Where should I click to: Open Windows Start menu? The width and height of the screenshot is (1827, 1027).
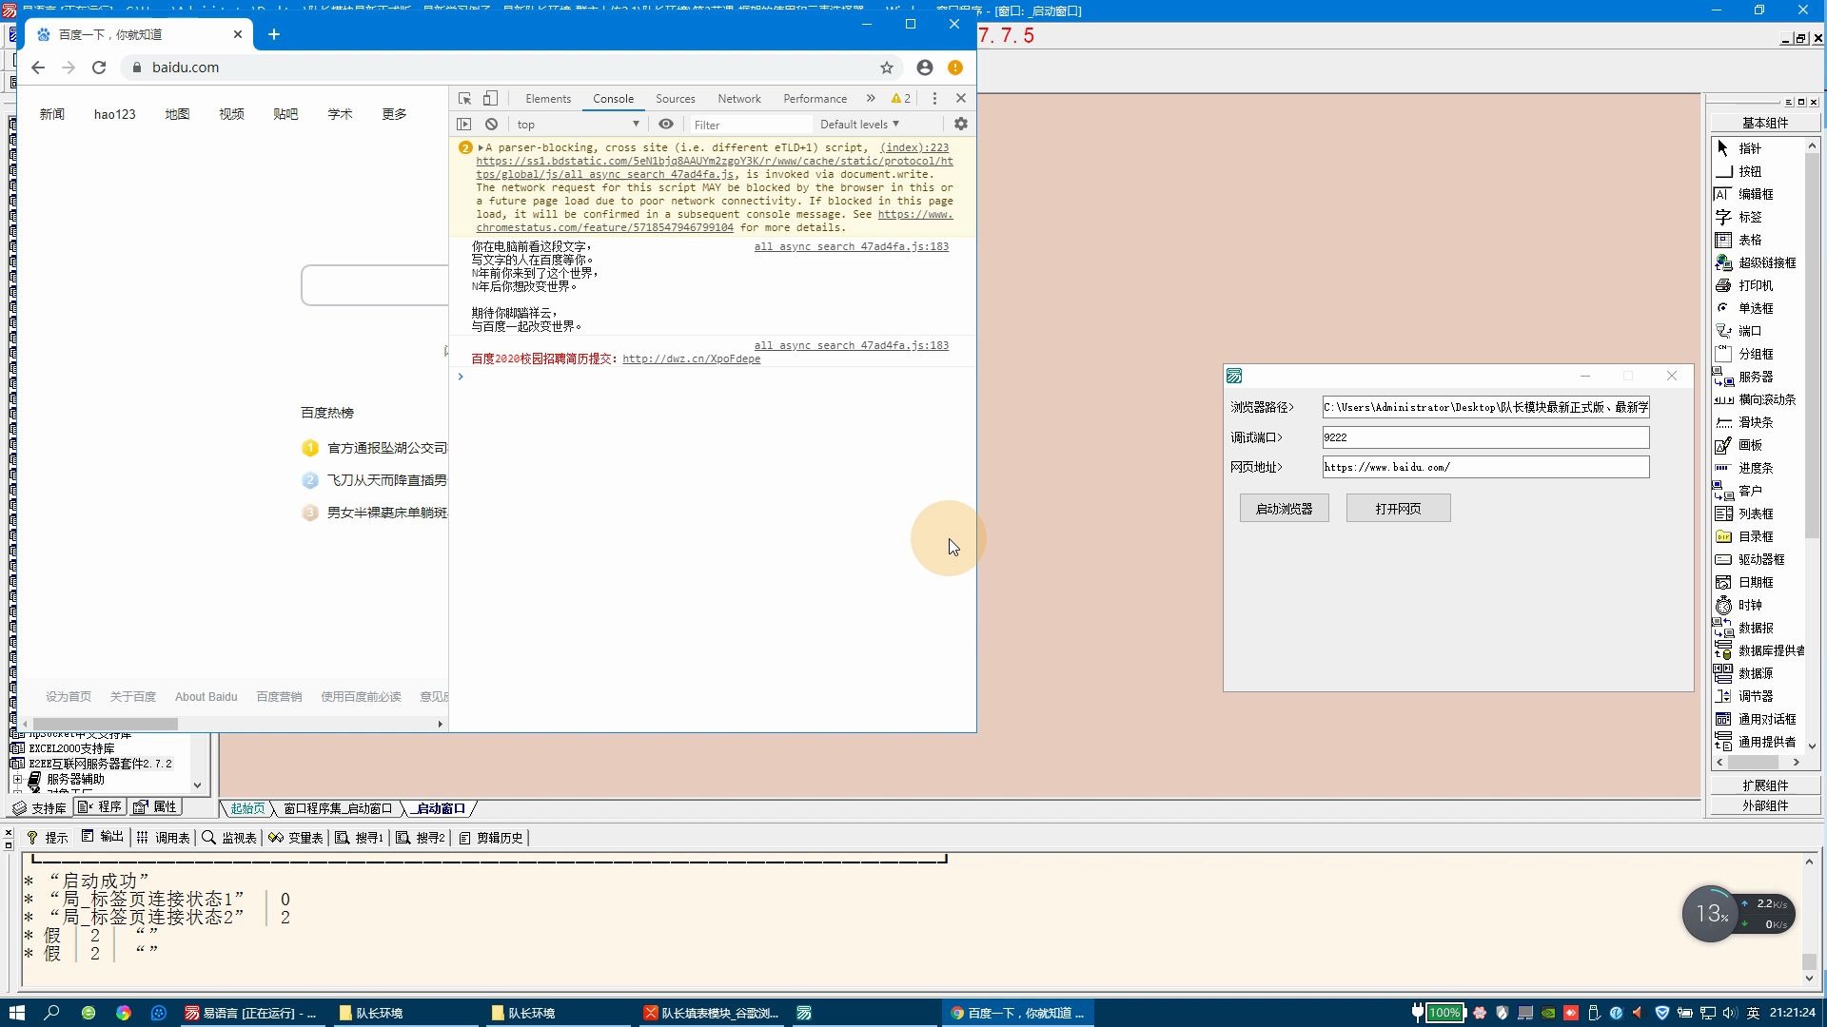click(16, 1013)
